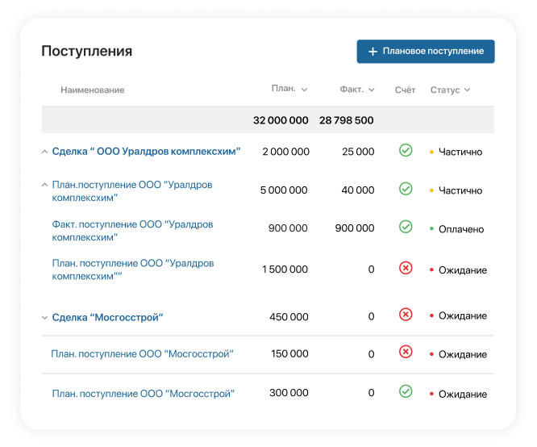The height and width of the screenshot is (447, 537).
Task: Click green check invoice icon in 5 000 000 row
Action: (x=406, y=189)
